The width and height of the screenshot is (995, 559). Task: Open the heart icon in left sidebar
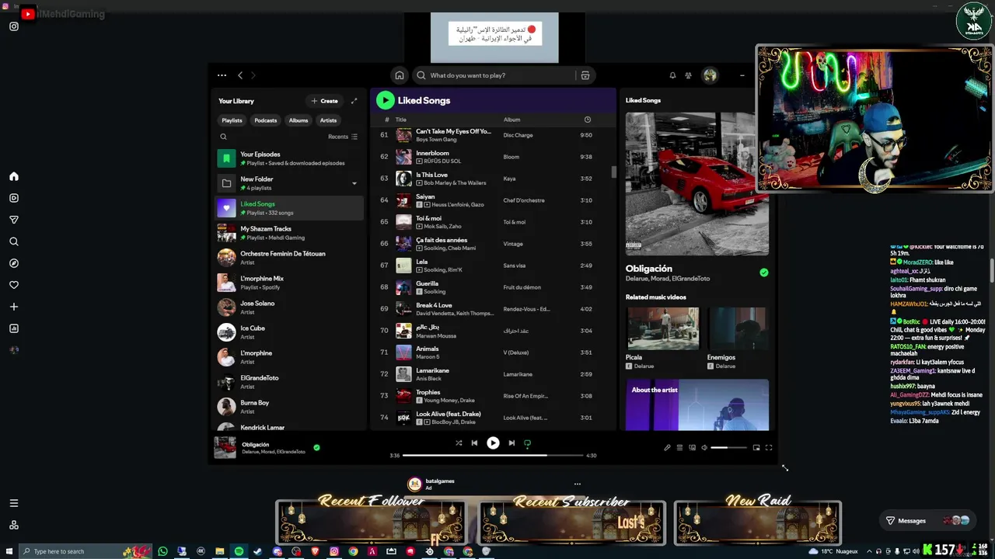tap(14, 285)
